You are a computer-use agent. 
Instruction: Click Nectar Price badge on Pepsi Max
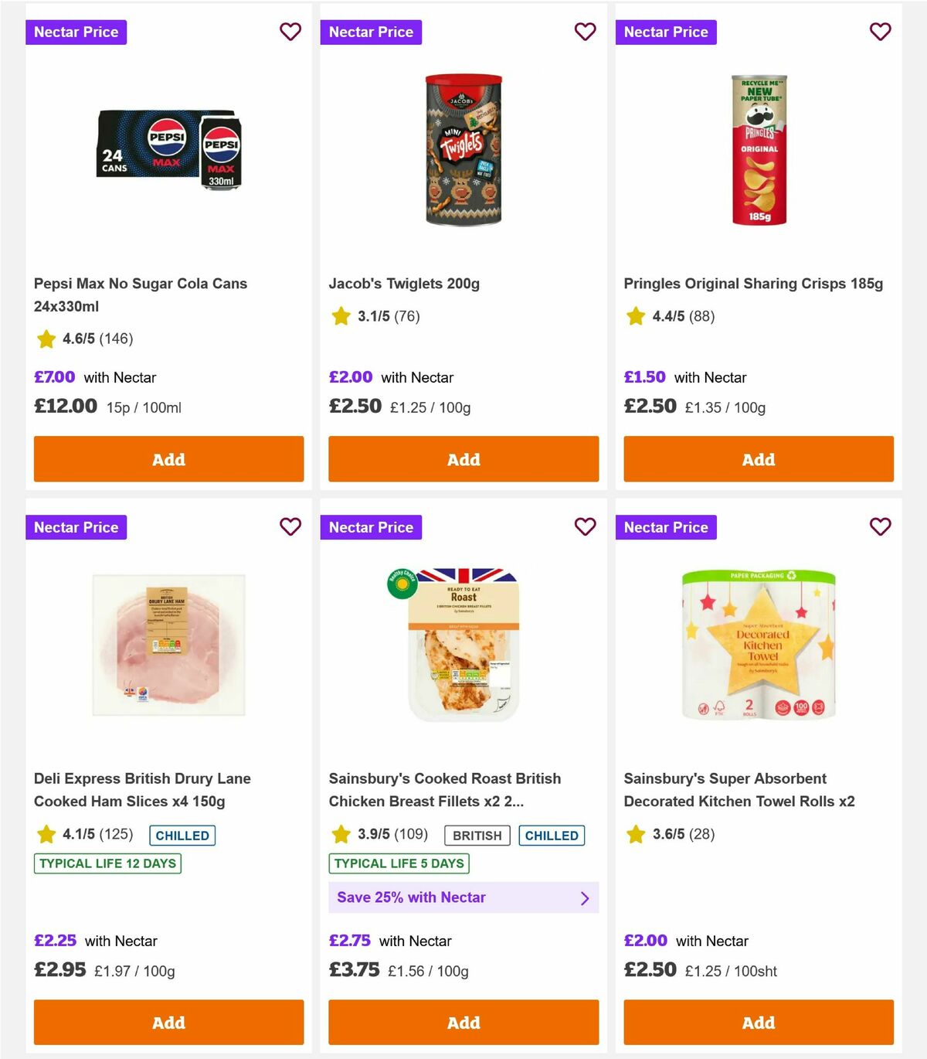pos(76,32)
